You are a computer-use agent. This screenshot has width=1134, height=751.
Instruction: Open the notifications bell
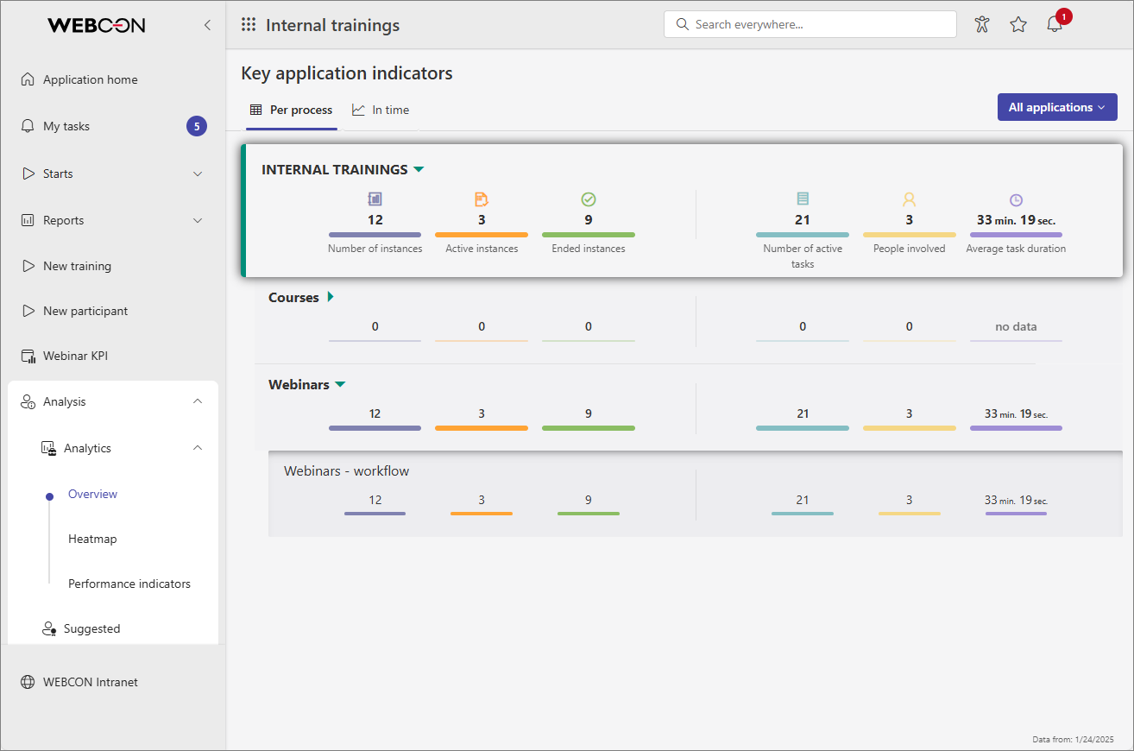tap(1055, 24)
